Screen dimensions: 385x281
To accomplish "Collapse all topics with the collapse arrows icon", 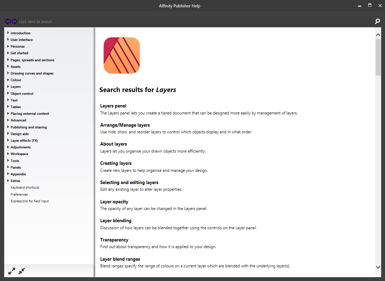I will click(x=22, y=271).
